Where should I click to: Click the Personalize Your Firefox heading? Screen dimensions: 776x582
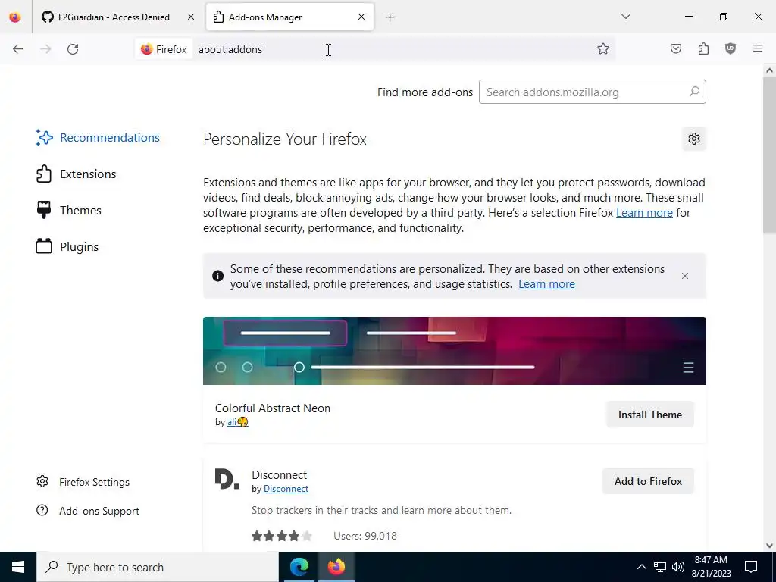285,139
